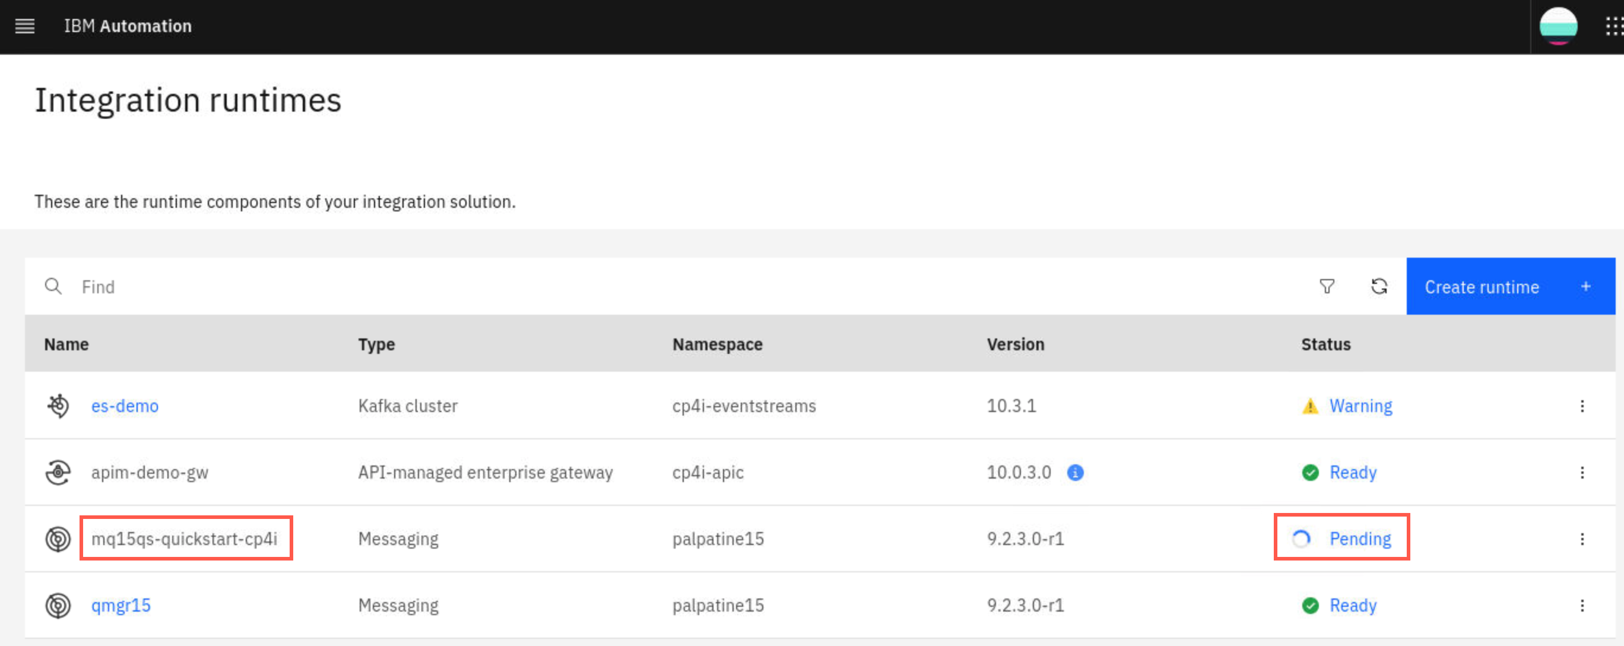The width and height of the screenshot is (1624, 646).
Task: Click the apim-demo-gw gateway icon
Action: [58, 473]
